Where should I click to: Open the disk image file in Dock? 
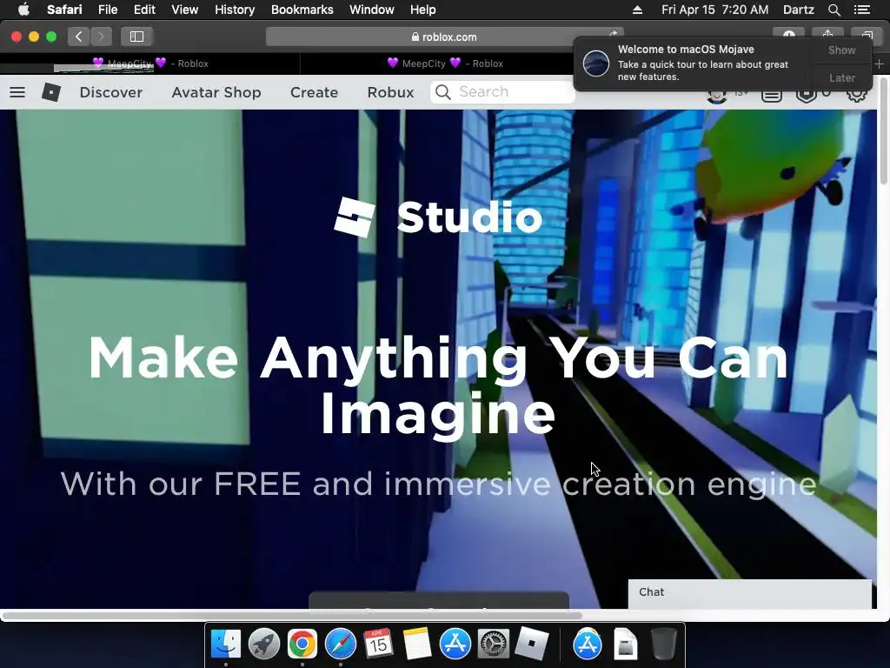[626, 645]
